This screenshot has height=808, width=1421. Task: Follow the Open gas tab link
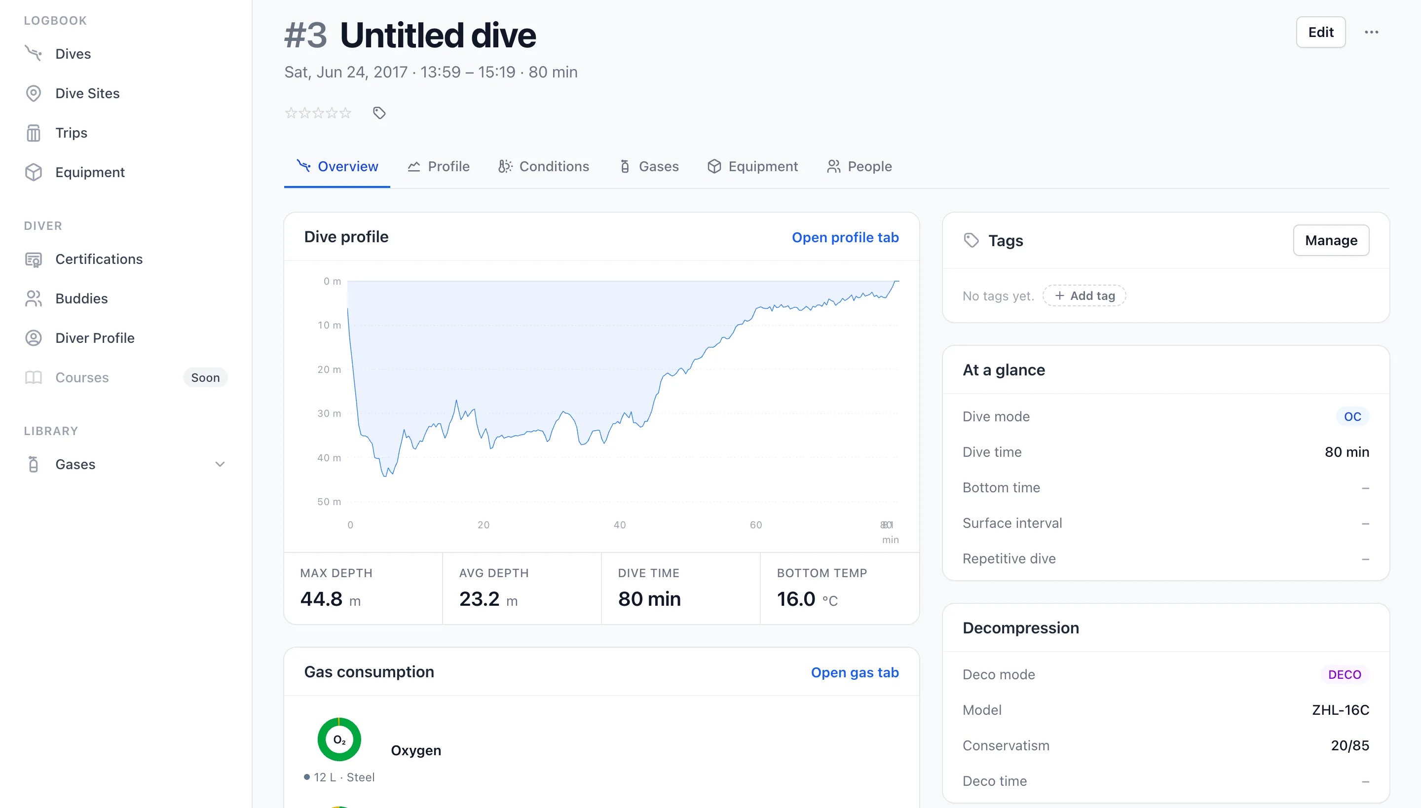[x=855, y=672]
